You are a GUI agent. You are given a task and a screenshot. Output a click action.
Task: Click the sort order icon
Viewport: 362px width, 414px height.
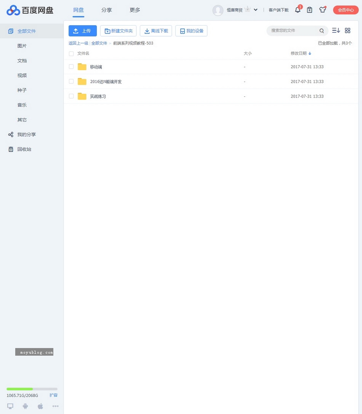[x=336, y=30]
